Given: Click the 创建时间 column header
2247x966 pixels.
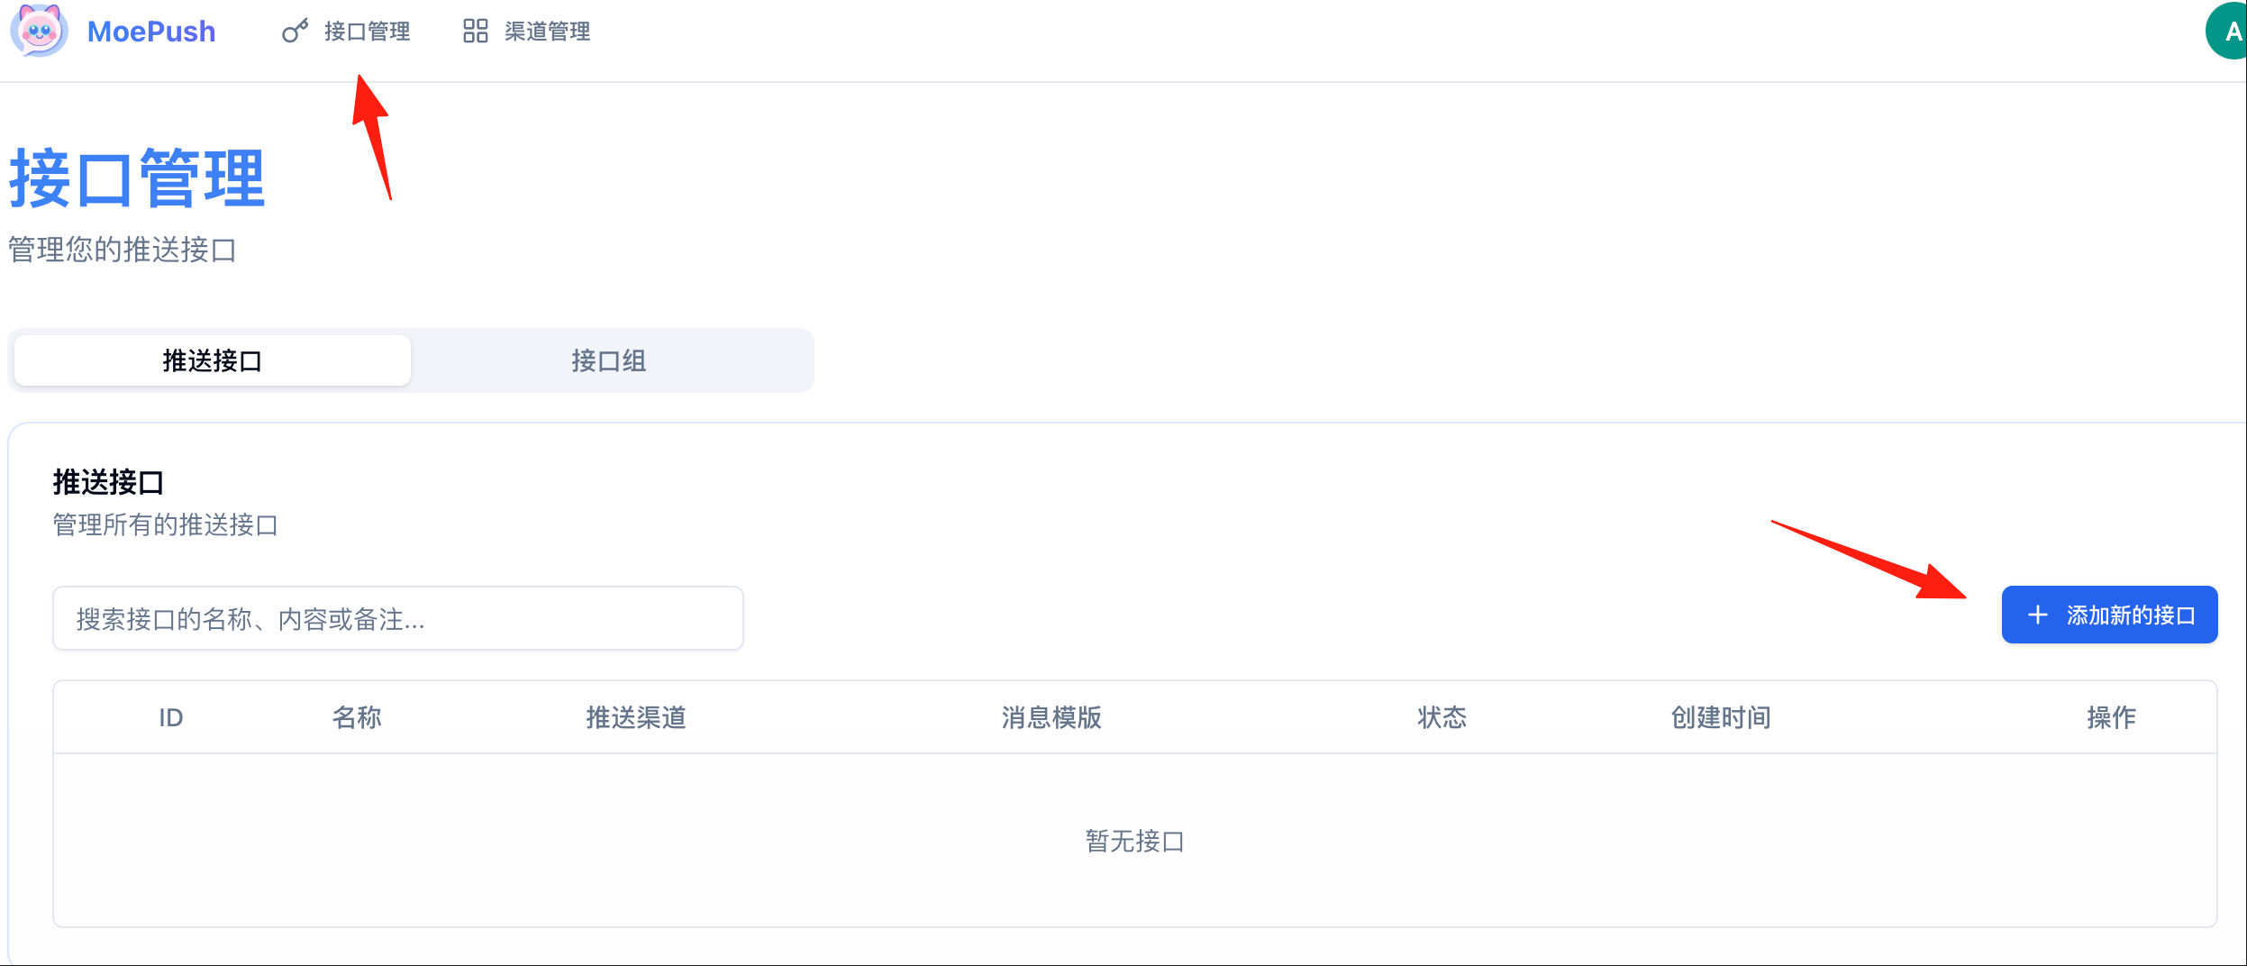Looking at the screenshot, I should [x=1721, y=717].
